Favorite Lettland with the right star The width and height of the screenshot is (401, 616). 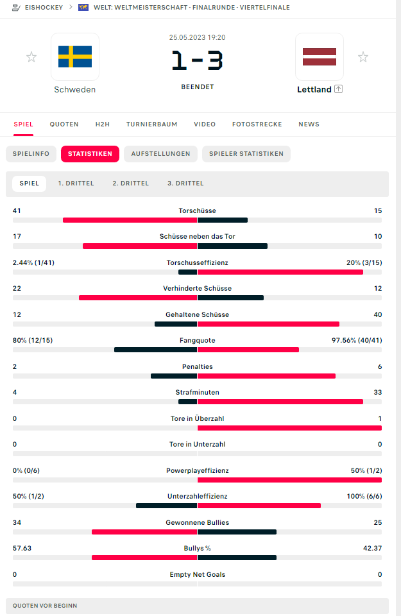tap(363, 57)
